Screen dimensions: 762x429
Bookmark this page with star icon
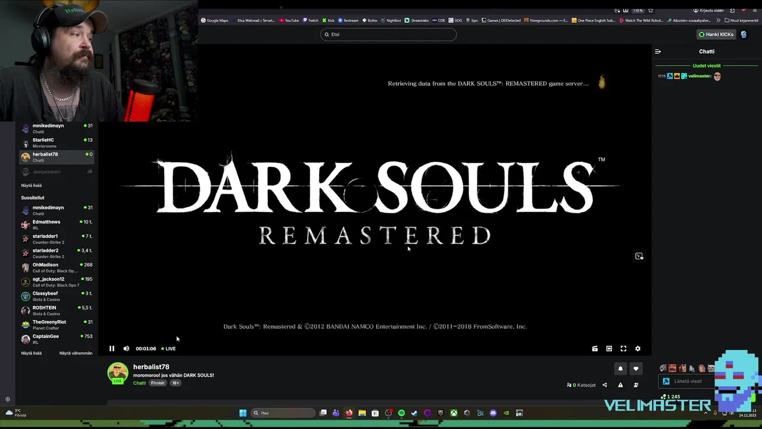tap(651, 10)
